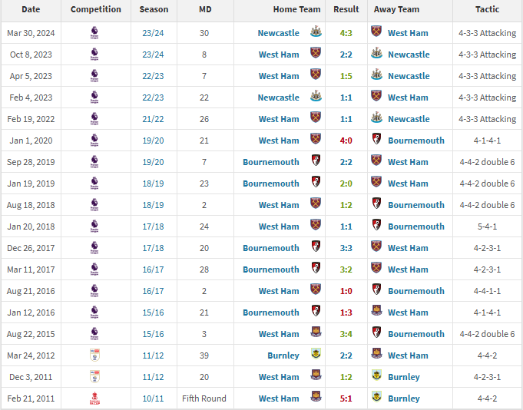Click Bournemouth crest in Sep 28, 2019 row
Image resolution: width=523 pixels, height=410 pixels.
tap(315, 161)
